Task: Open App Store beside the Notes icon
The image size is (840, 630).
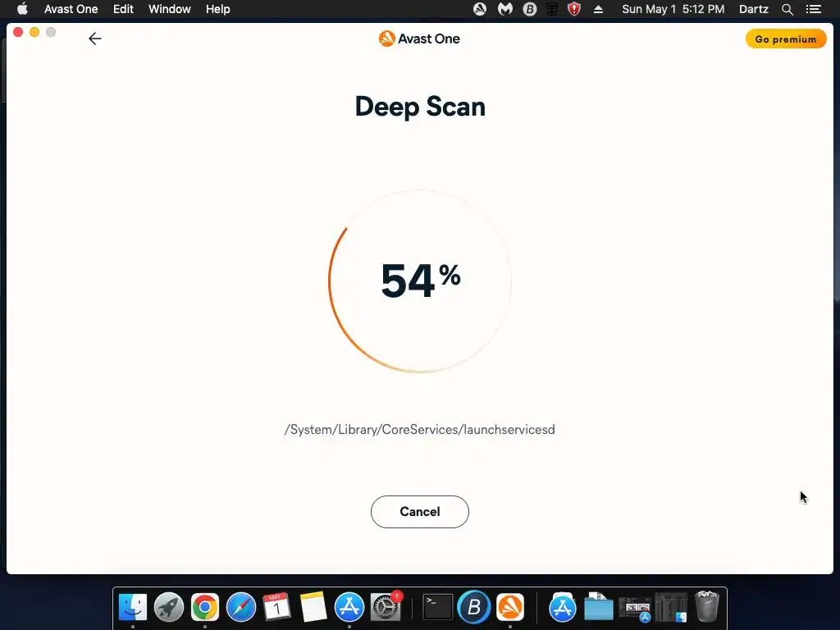Action: (x=349, y=608)
